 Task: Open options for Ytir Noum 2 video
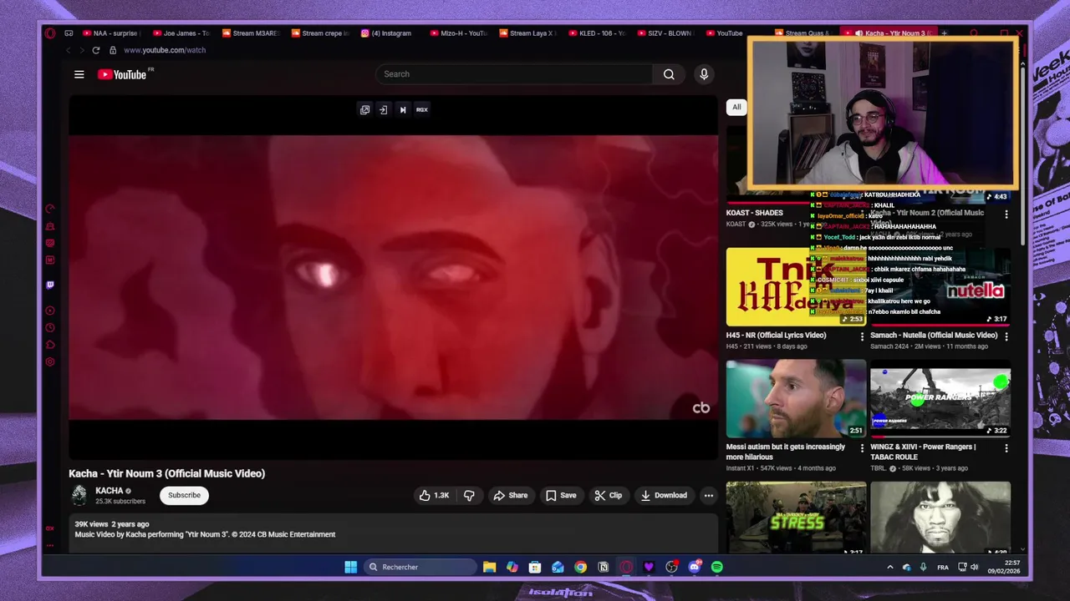[1006, 215]
